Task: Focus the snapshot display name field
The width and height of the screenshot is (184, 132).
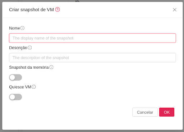Action: pyautogui.click(x=92, y=38)
